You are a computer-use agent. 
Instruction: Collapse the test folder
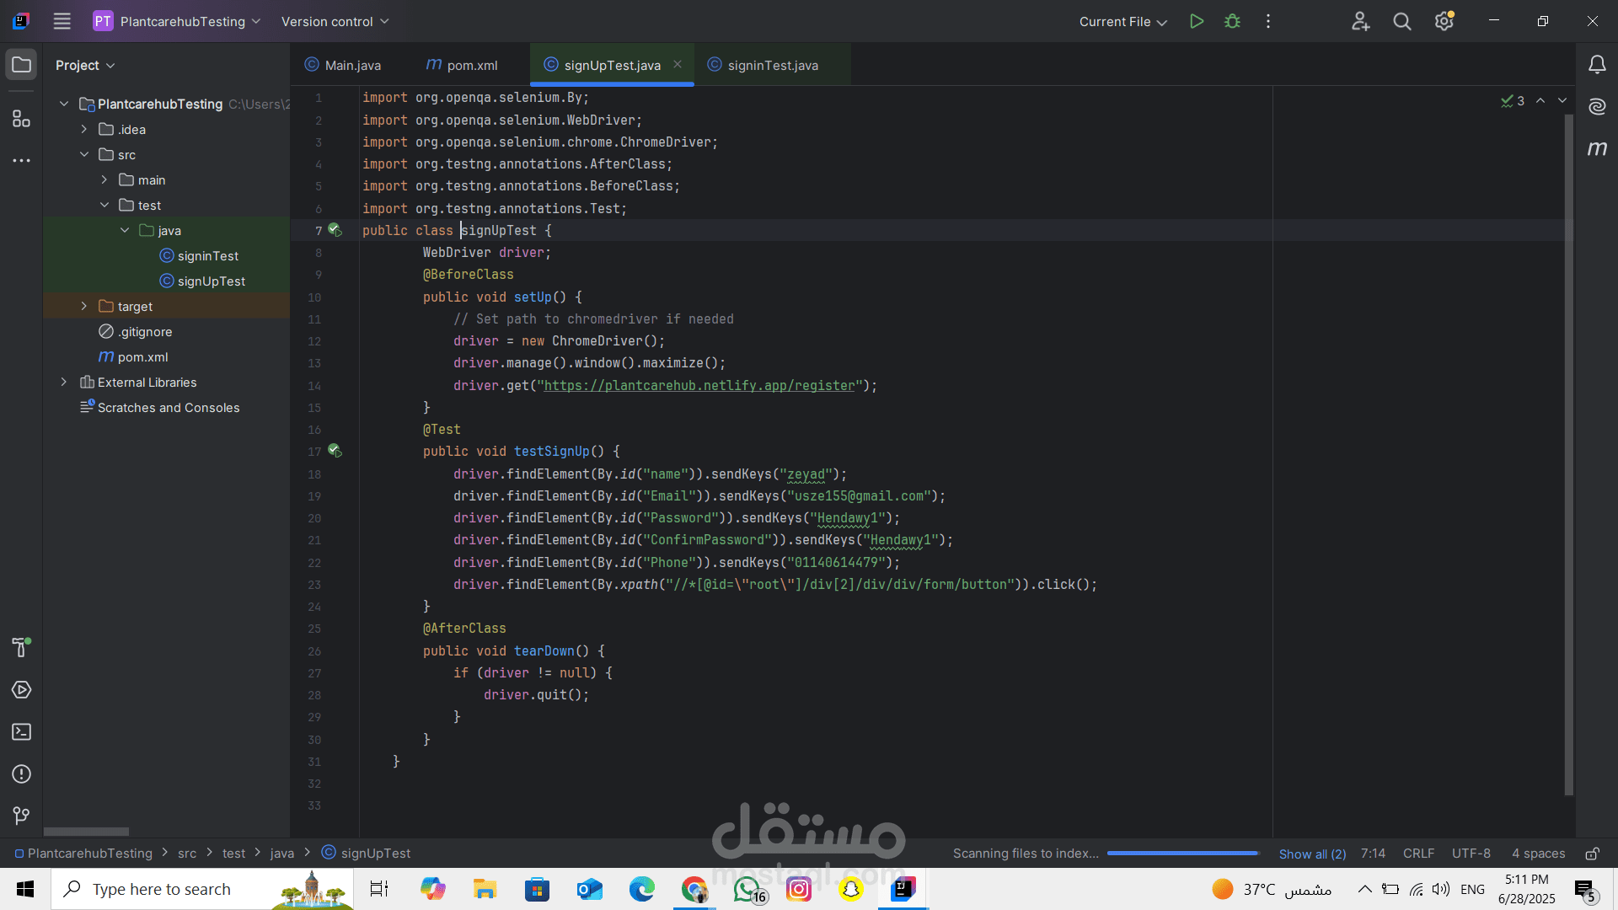click(104, 205)
